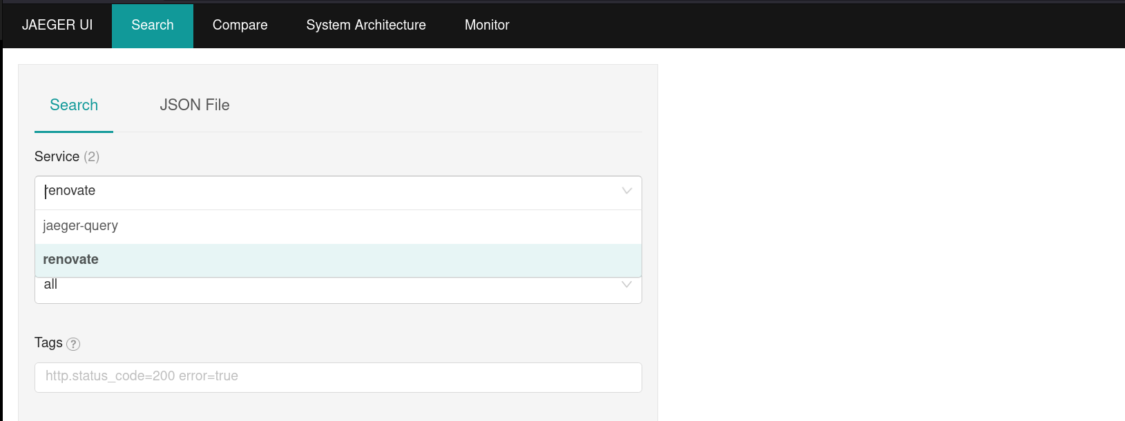Image resolution: width=1125 pixels, height=421 pixels.
Task: Open the Compare page
Action: [240, 25]
